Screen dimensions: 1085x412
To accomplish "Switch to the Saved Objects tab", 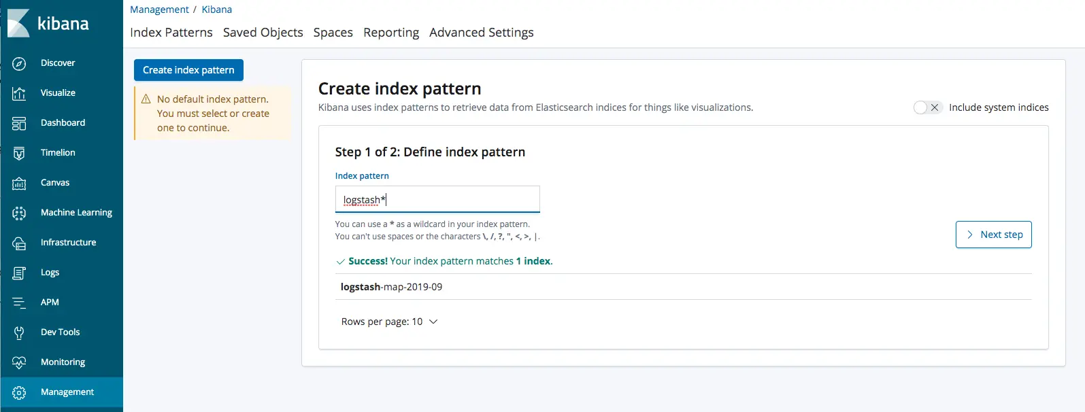I will pyautogui.click(x=263, y=33).
